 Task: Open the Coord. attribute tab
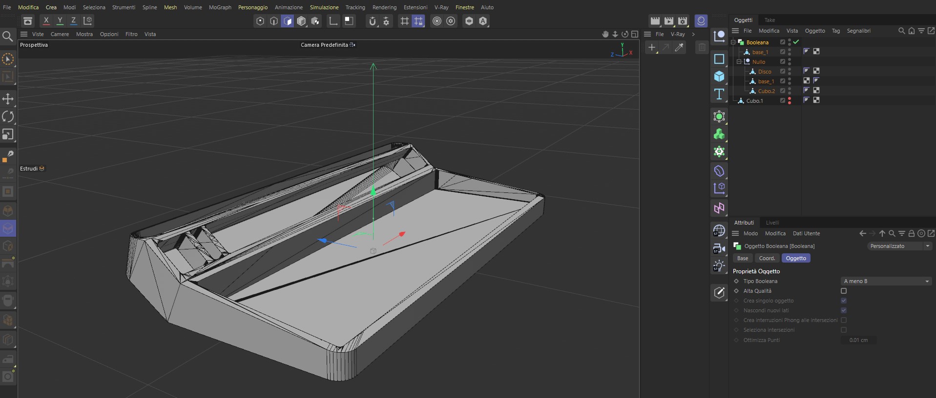coord(767,258)
